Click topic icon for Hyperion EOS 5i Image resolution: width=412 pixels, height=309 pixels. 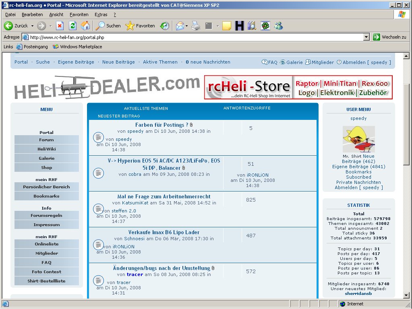(x=98, y=173)
